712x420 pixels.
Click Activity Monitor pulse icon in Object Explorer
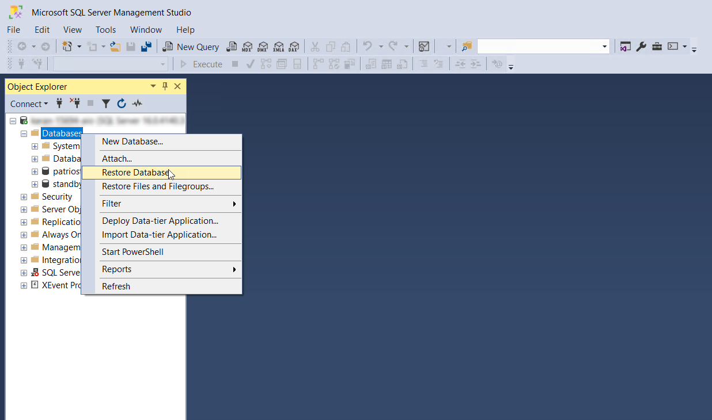[x=137, y=104]
